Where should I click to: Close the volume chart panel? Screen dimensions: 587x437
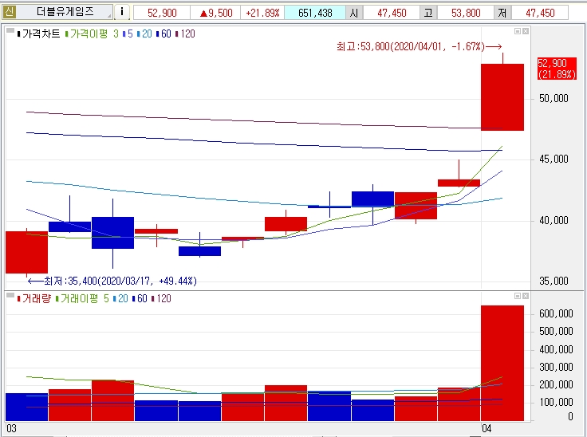[x=526, y=296]
